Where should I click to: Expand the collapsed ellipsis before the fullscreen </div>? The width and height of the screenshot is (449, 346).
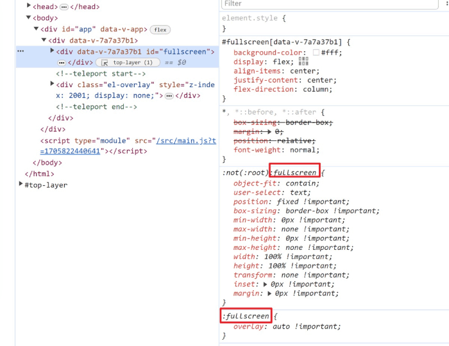coord(62,63)
